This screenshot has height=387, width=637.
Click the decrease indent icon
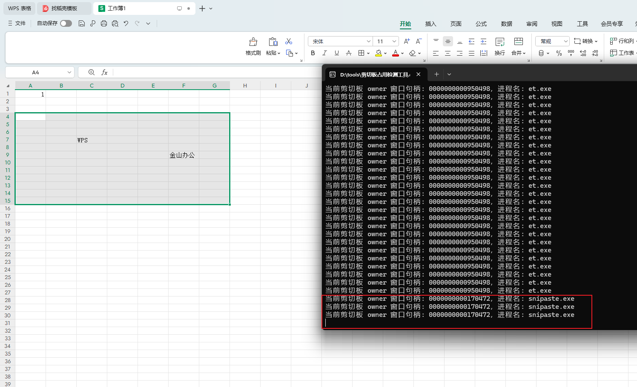[471, 41]
